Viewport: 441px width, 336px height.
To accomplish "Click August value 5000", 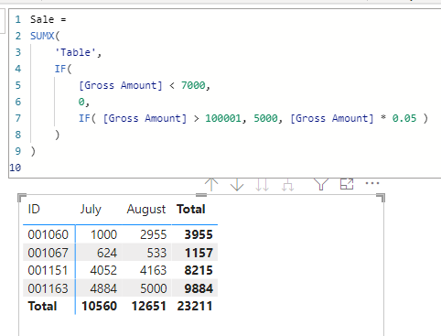I will coord(154,288).
